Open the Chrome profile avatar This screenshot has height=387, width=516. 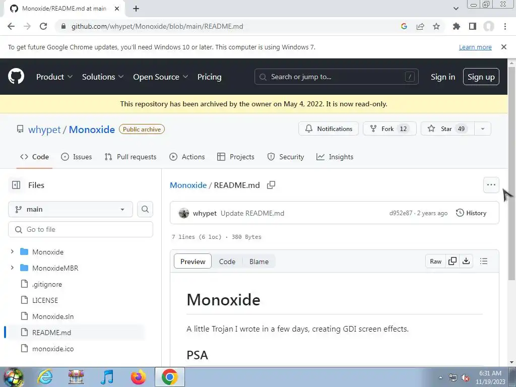(489, 26)
